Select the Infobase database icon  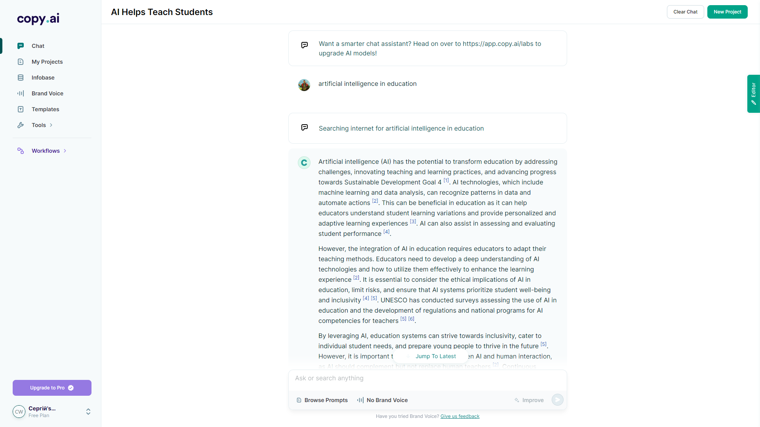(x=21, y=78)
